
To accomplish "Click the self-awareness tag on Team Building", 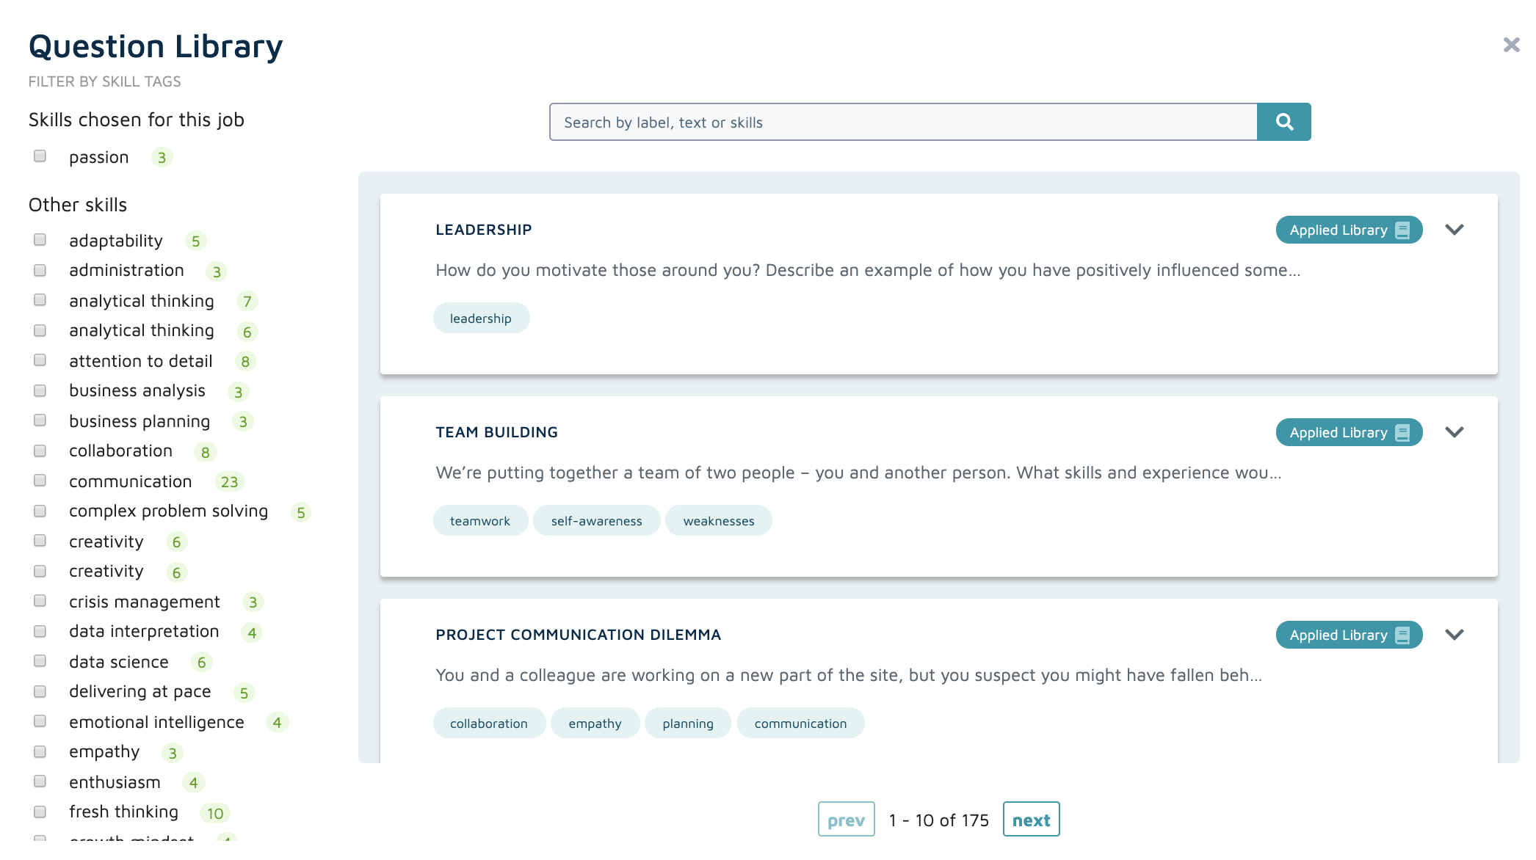I will point(596,521).
